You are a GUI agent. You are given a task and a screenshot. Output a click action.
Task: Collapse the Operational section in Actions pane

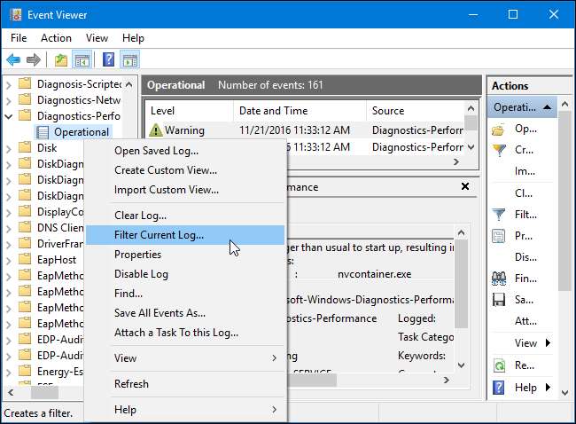(547, 107)
